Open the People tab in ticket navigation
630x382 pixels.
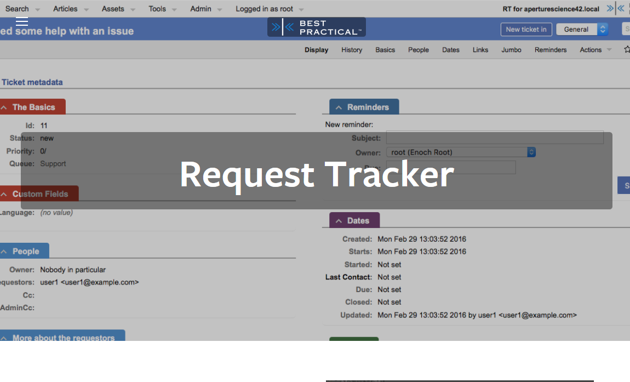point(418,50)
